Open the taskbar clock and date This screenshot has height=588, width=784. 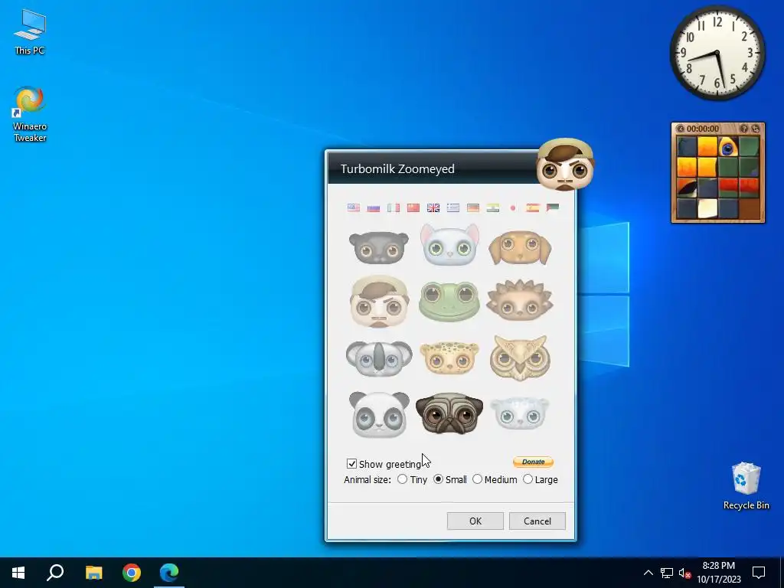718,573
